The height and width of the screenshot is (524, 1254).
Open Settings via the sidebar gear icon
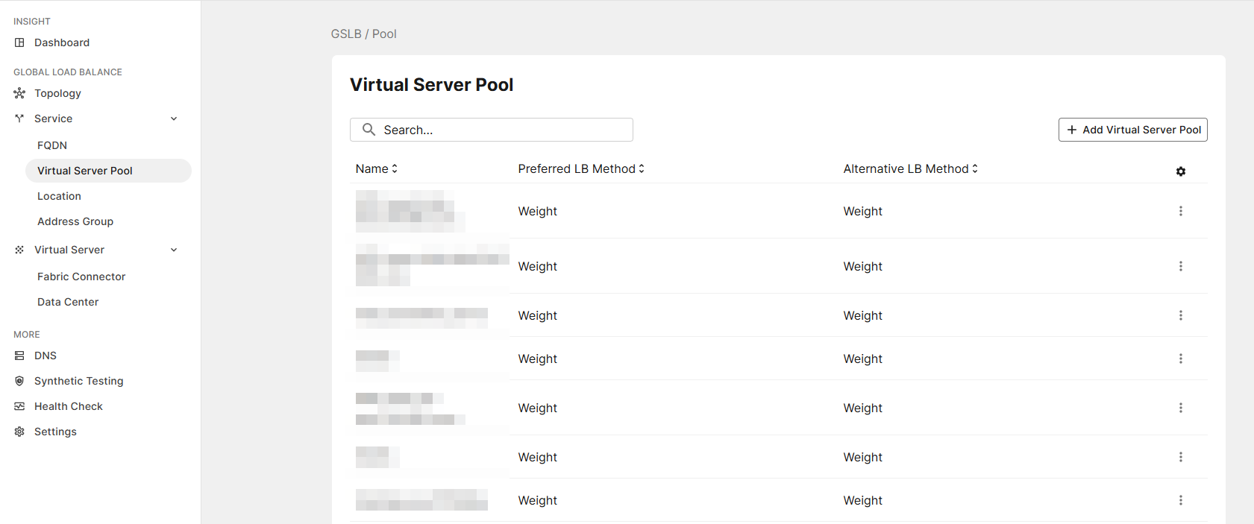click(x=19, y=432)
